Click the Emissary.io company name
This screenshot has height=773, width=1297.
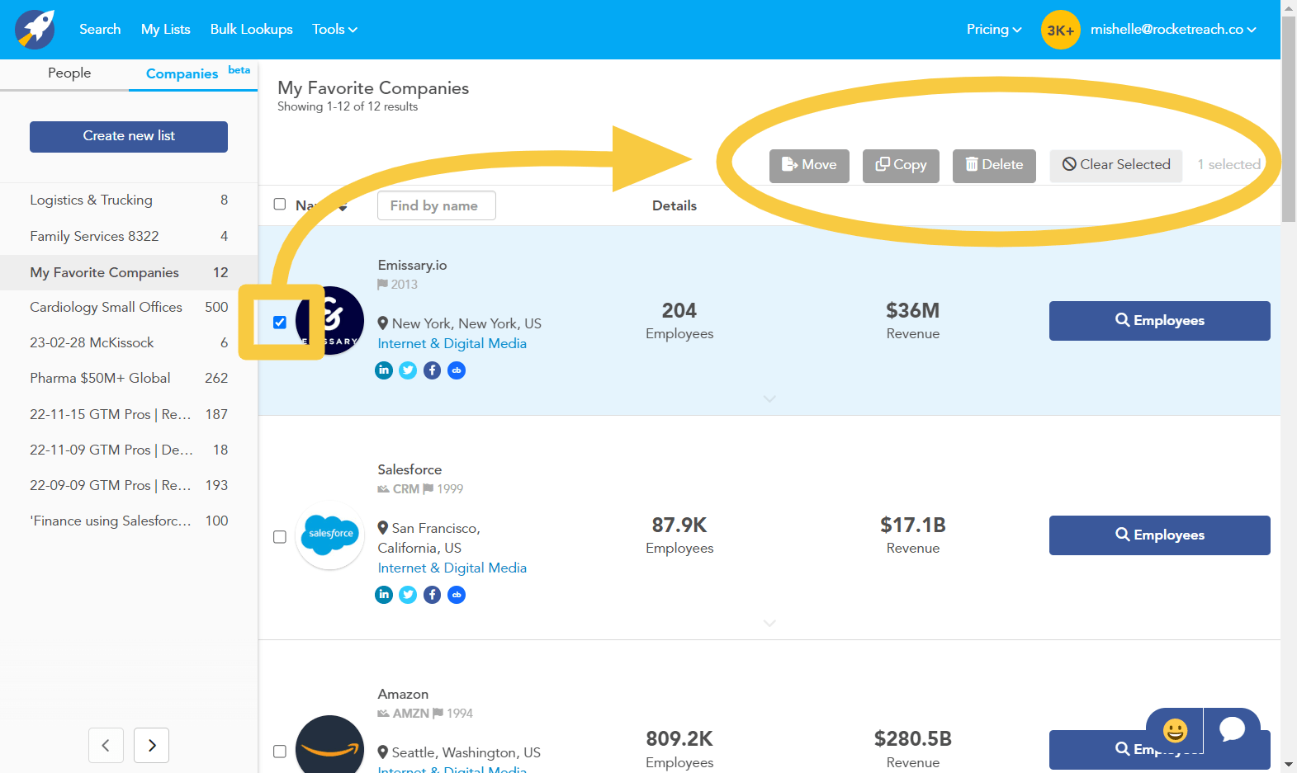pyautogui.click(x=412, y=266)
